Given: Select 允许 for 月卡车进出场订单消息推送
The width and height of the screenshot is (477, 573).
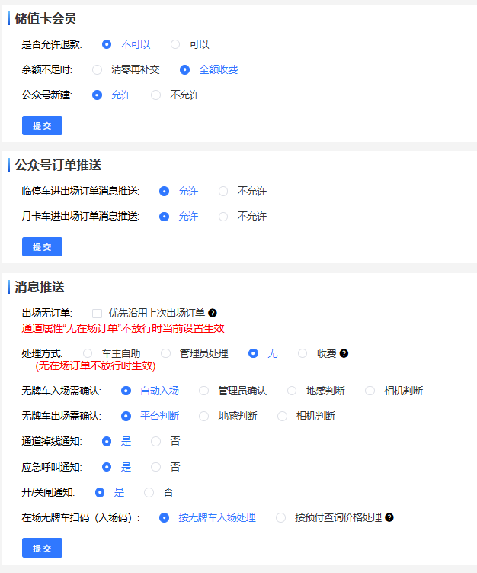Looking at the screenshot, I should pyautogui.click(x=165, y=217).
